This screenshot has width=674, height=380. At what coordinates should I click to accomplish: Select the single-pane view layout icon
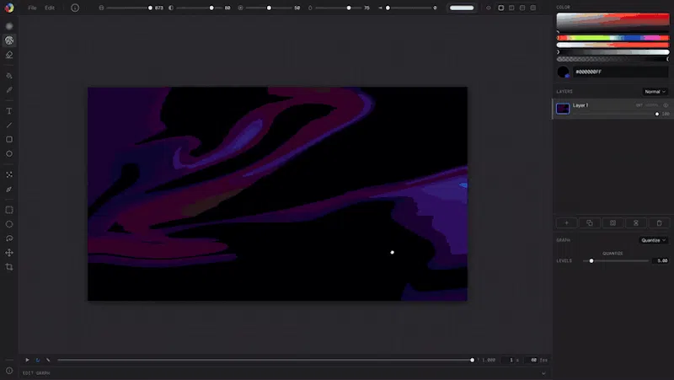500,8
